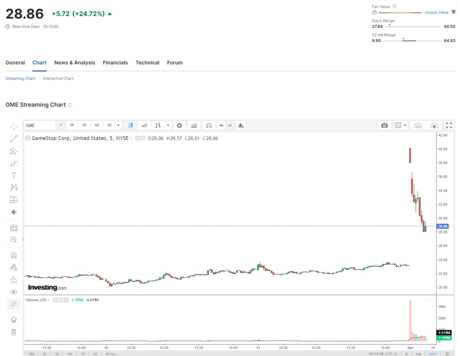Switch to bars chart style
Viewport: 459px width, 356px height.
[158, 125]
